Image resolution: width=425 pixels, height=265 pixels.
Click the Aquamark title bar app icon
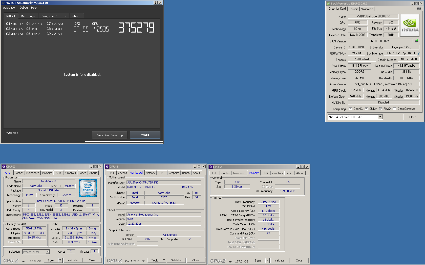pos(3,3)
